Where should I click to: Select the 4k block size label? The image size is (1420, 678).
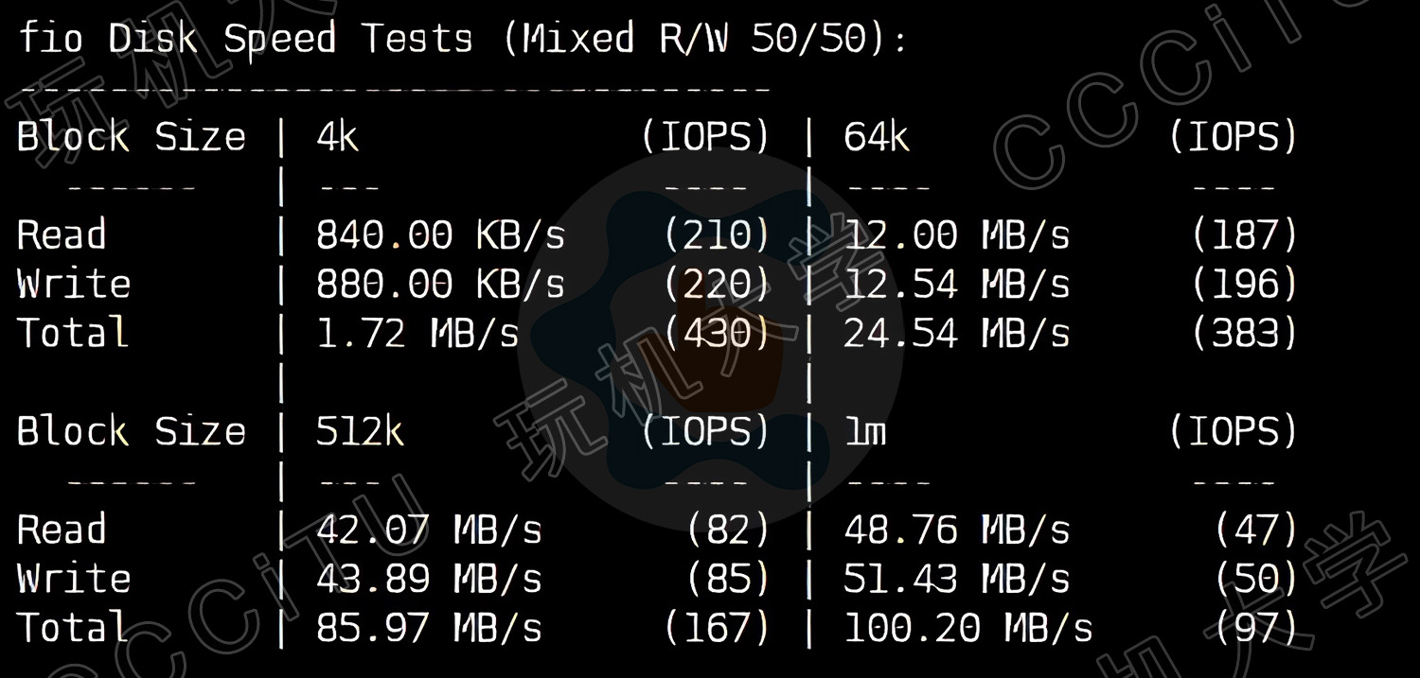[x=338, y=138]
